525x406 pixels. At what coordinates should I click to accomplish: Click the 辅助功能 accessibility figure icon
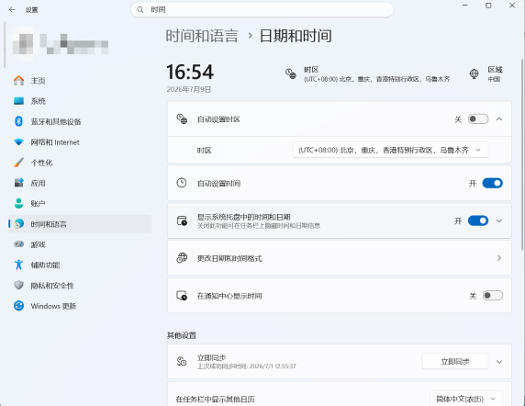click(18, 265)
